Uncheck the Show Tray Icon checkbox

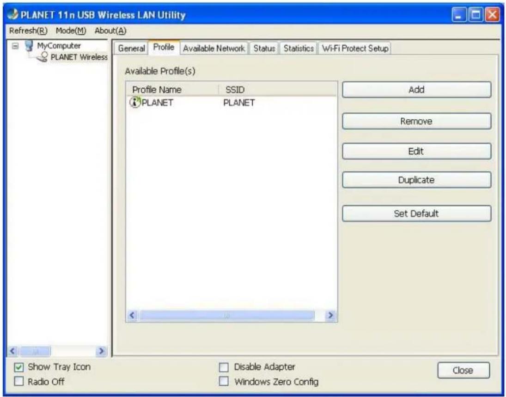(19, 367)
